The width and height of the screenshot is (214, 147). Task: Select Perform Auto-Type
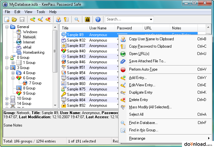pyautogui.click(x=165, y=69)
